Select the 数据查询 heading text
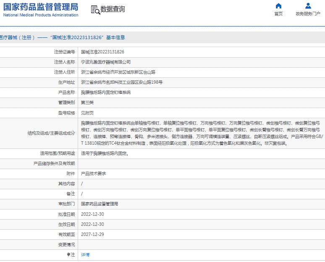This screenshot has width=325, height=262. (x=113, y=9)
